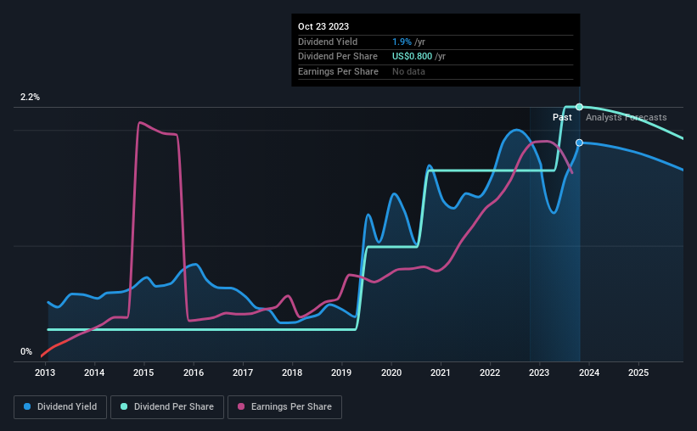Click the 0% y-axis label

(x=26, y=351)
